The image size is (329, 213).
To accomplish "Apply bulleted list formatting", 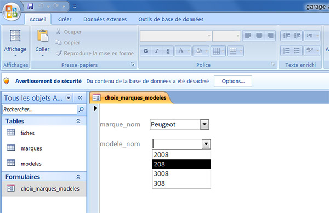I will (x=297, y=51).
